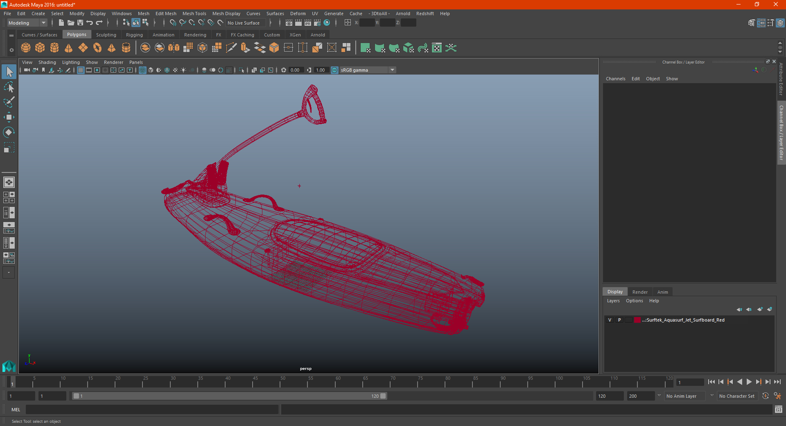Click the play forwards button
Viewport: 786px width, 426px height.
click(x=749, y=382)
